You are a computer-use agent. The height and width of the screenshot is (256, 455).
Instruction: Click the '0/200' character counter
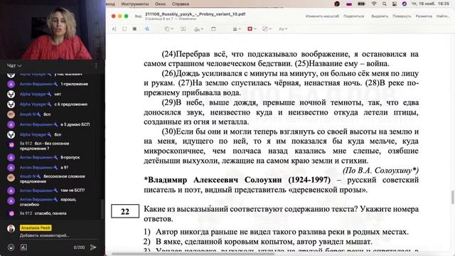click(79, 247)
